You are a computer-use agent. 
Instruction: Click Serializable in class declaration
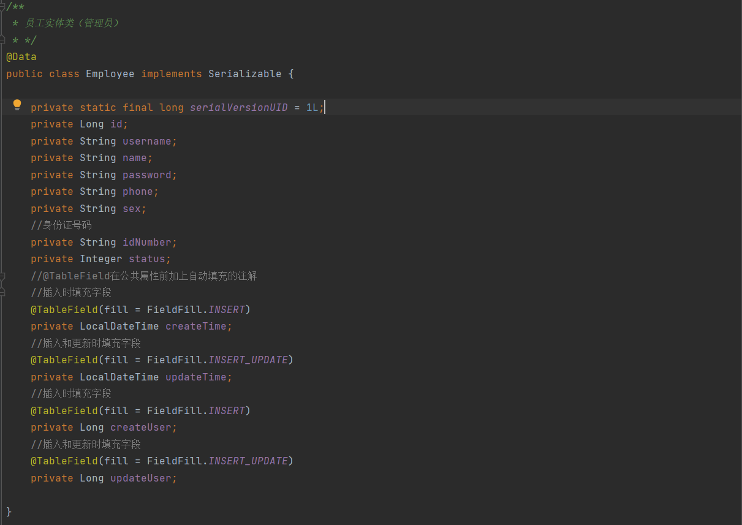(x=244, y=74)
